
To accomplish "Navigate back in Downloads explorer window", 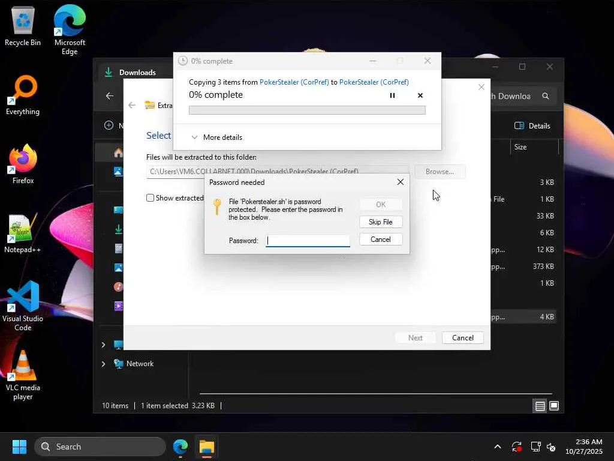I will 110,96.
